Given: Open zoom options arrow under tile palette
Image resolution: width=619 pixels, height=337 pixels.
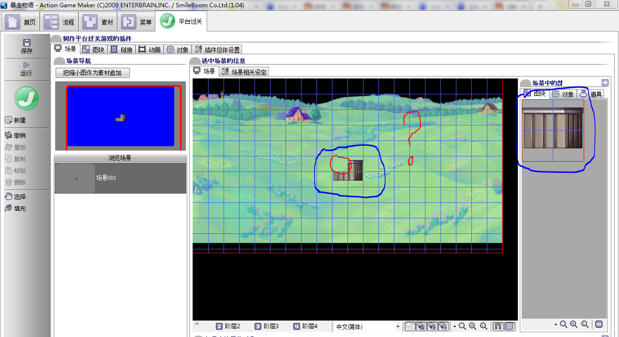Looking at the screenshot, I should (556, 325).
